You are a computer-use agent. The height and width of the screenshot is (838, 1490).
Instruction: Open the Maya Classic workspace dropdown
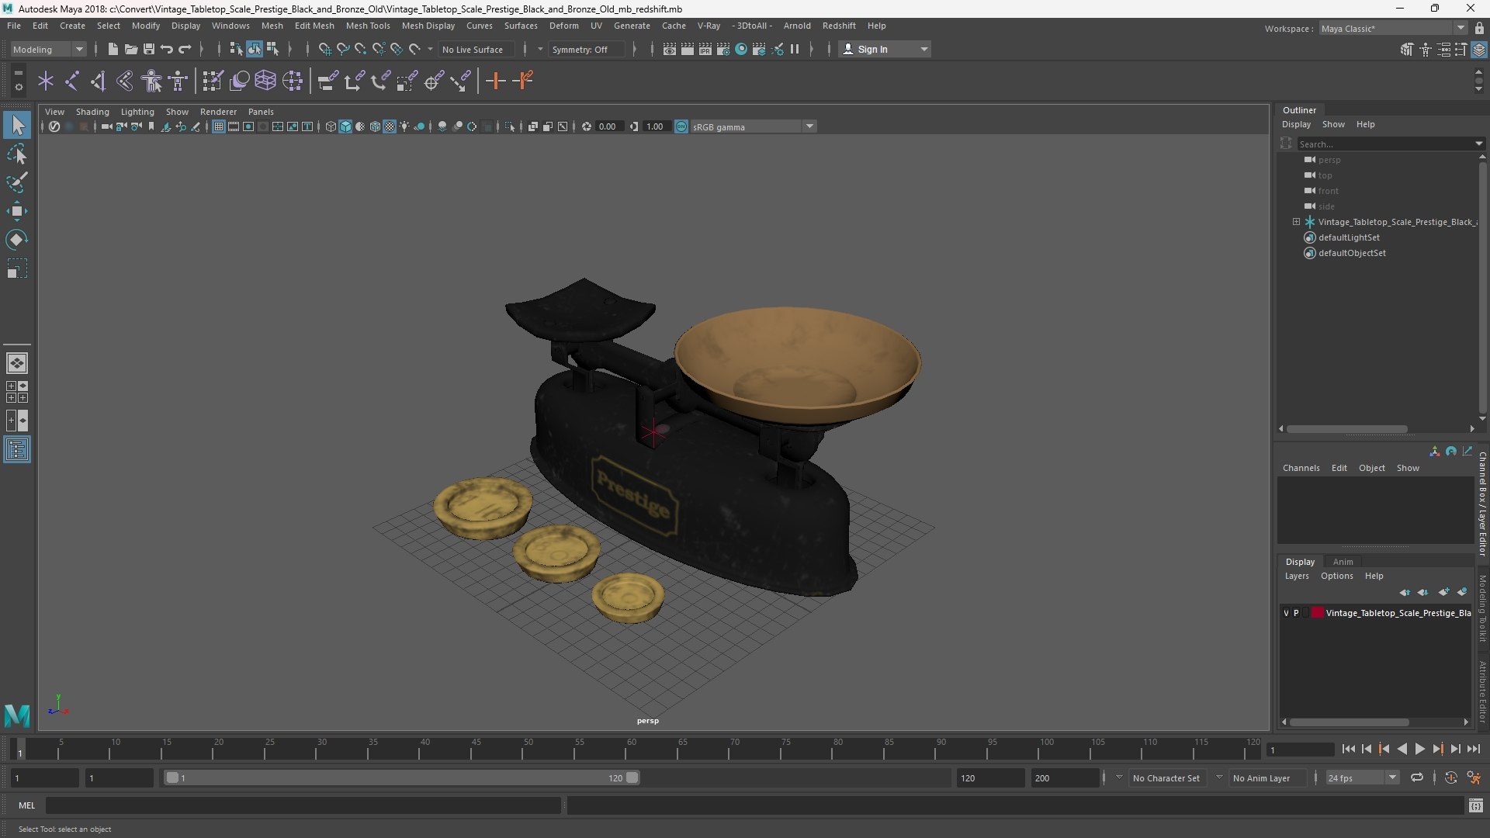[x=1392, y=29]
